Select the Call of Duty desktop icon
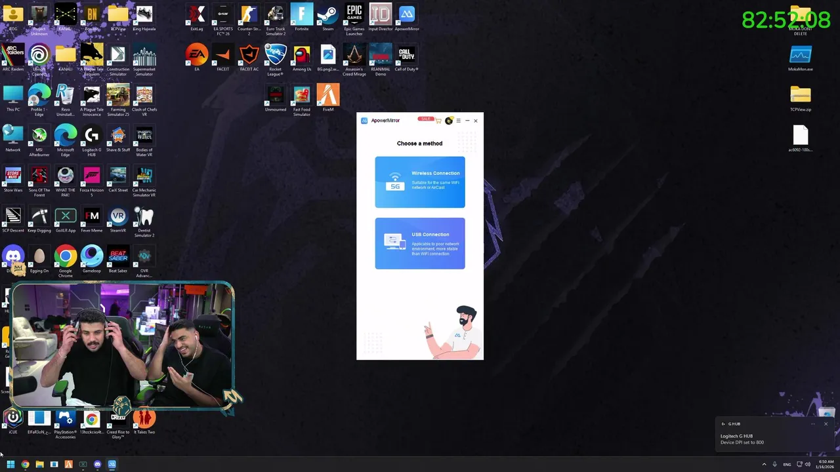 click(407, 58)
